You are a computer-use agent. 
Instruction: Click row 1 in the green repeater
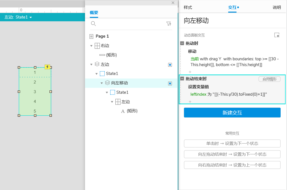click(x=35, y=72)
